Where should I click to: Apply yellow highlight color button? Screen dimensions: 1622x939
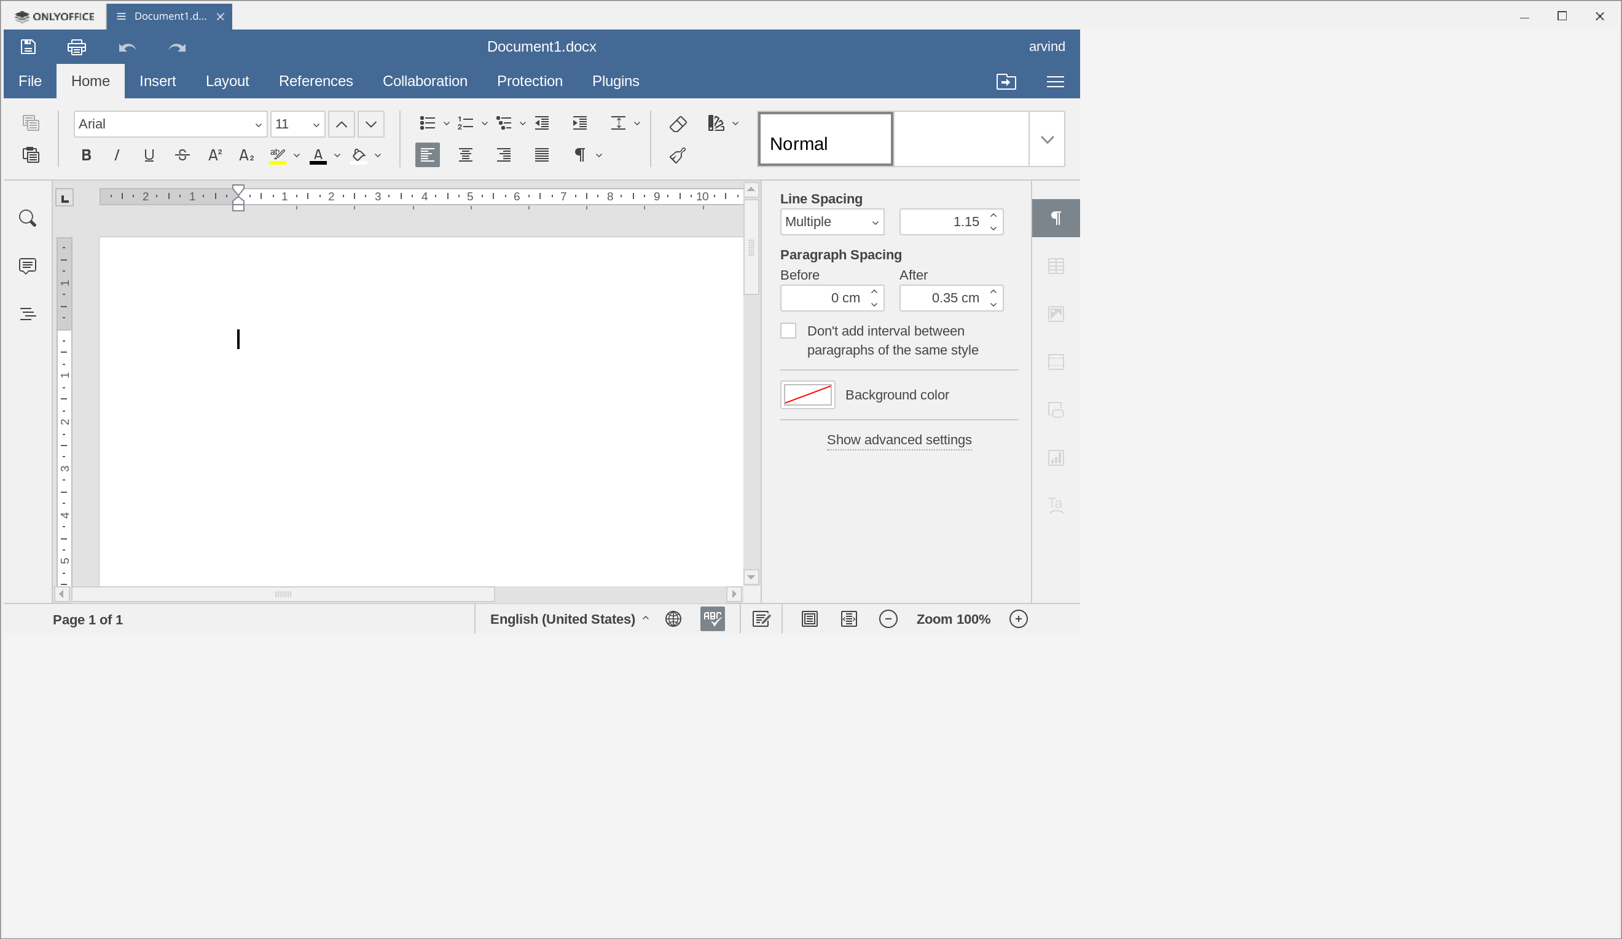[278, 155]
